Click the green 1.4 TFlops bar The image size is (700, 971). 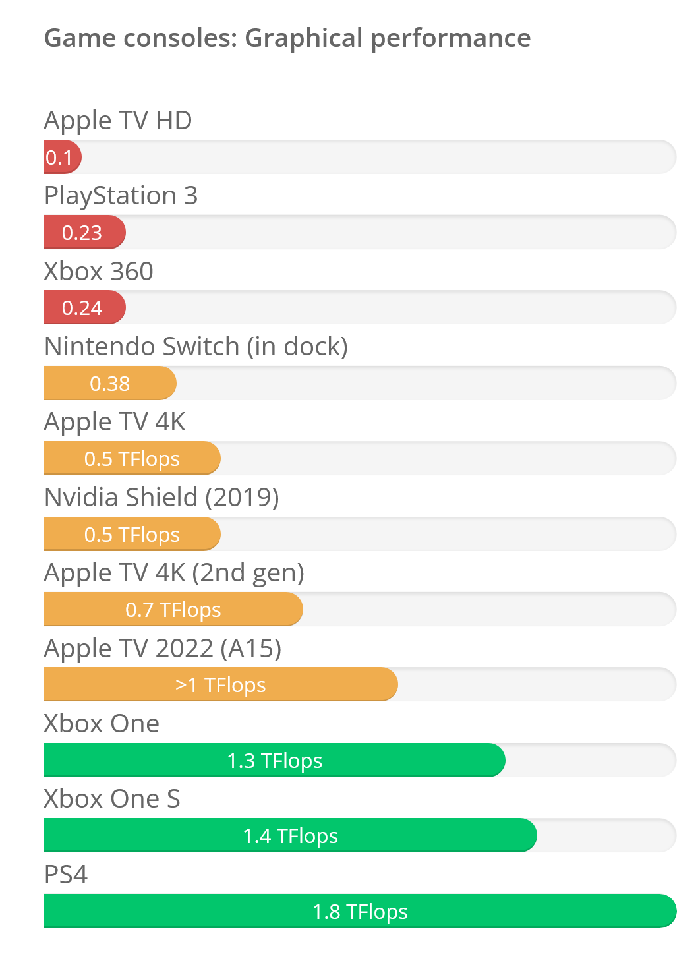click(290, 835)
